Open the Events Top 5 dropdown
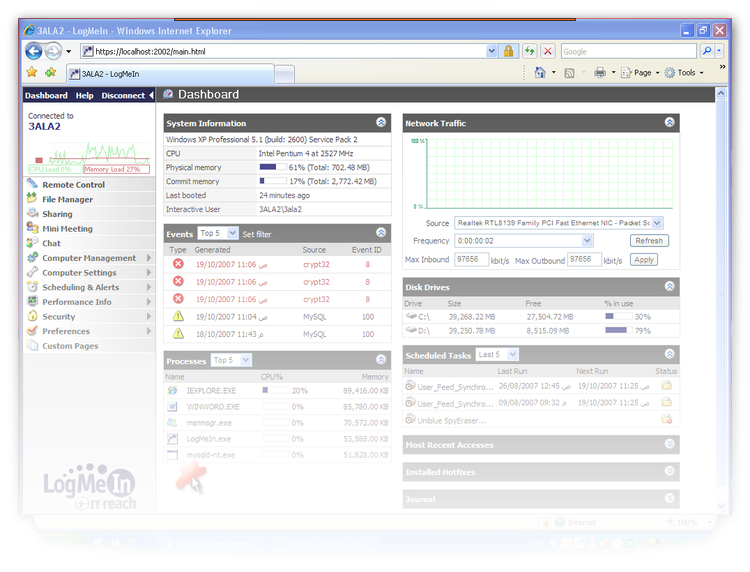The image size is (750, 572). coord(218,233)
